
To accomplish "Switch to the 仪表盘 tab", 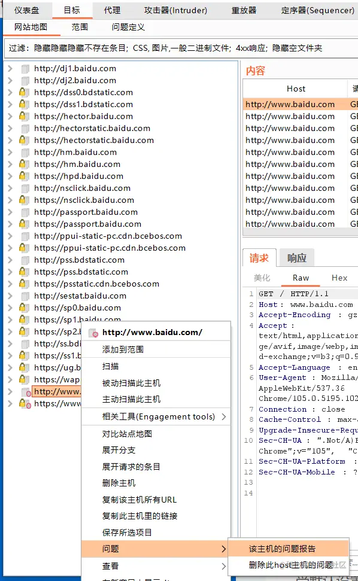I will pos(27,10).
